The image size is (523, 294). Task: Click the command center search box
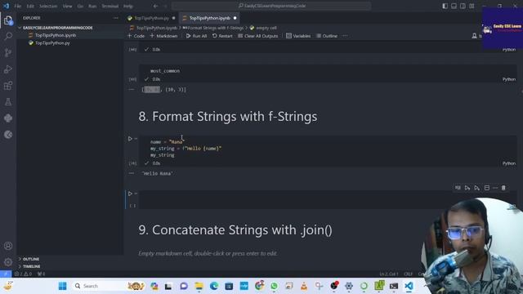pyautogui.click(x=270, y=6)
